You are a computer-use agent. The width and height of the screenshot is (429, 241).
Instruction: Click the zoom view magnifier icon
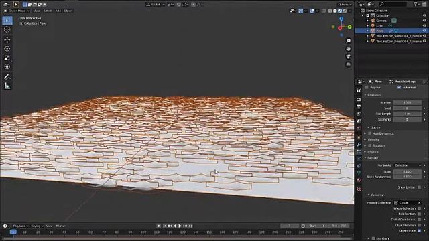[x=349, y=41]
